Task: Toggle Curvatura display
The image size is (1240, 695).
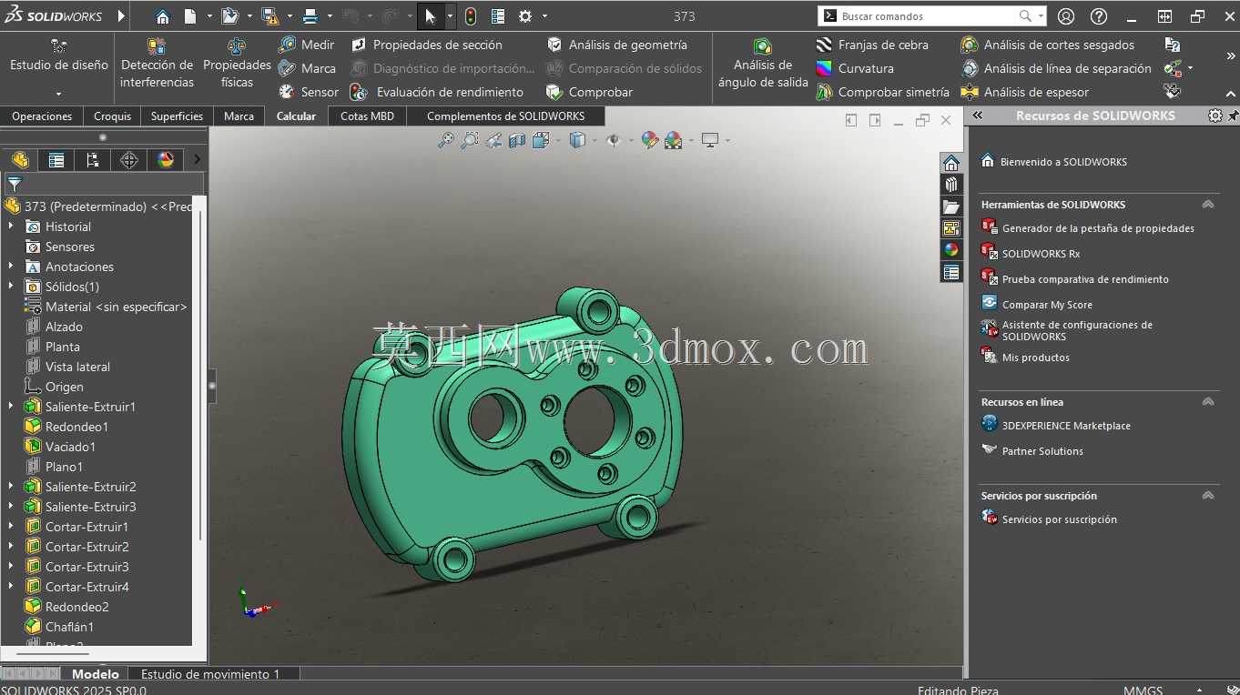Action: coord(855,68)
